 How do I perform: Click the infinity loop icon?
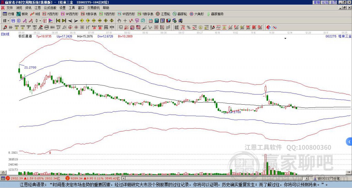point(275,27)
